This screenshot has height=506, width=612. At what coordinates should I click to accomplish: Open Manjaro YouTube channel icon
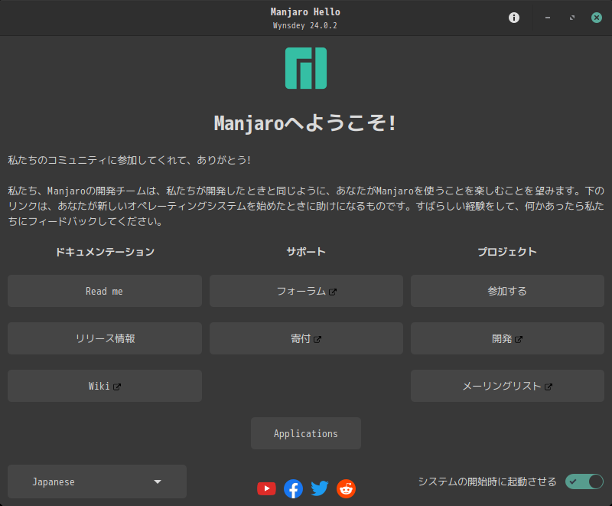pyautogui.click(x=266, y=488)
